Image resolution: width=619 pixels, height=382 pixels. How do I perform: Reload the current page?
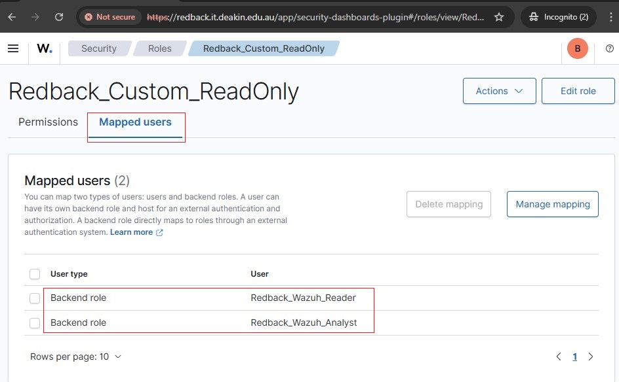click(x=59, y=17)
